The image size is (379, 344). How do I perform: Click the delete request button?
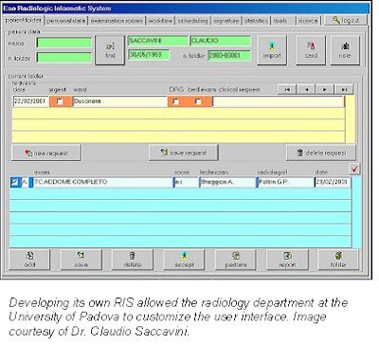321,153
